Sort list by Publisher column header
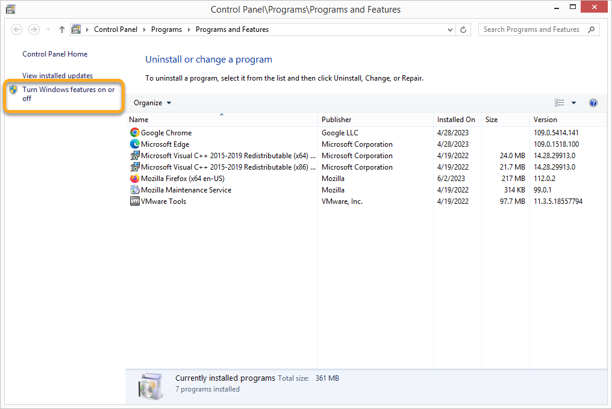 tap(336, 120)
